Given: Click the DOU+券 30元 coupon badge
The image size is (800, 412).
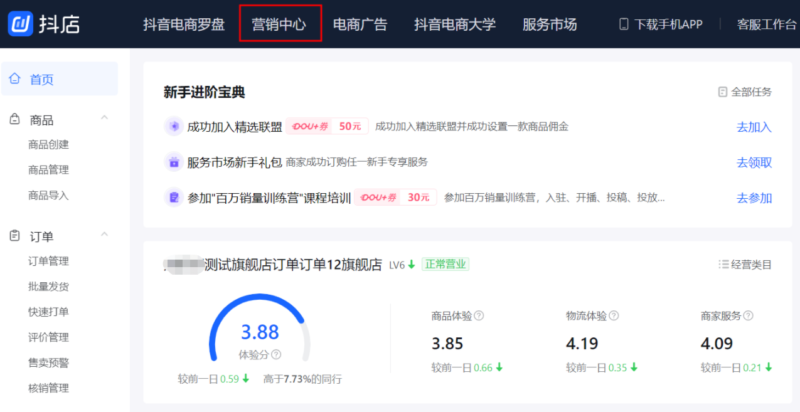Looking at the screenshot, I should click(395, 198).
